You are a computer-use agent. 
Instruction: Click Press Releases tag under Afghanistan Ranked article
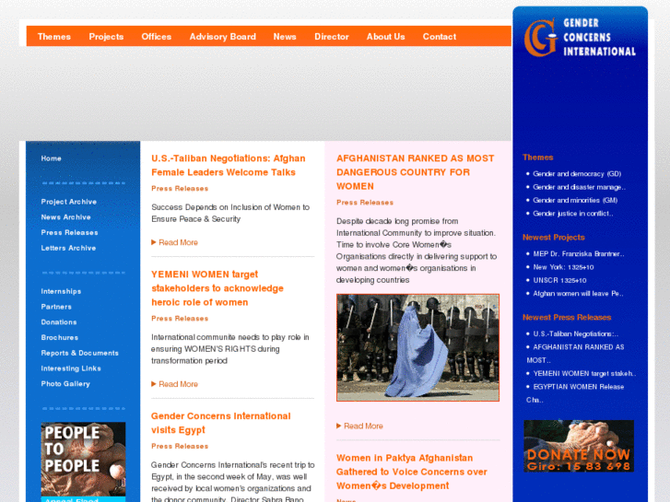click(x=365, y=203)
